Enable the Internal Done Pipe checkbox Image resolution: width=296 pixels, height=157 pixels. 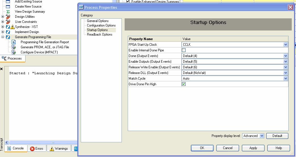[x=184, y=50]
